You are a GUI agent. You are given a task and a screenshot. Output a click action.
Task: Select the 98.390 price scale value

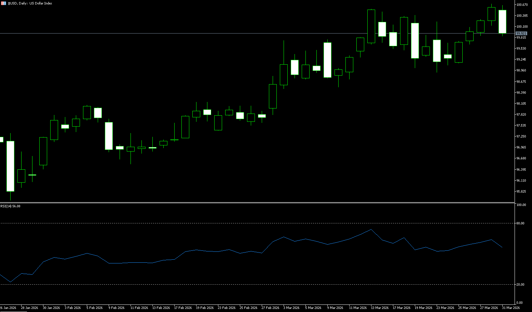click(x=521, y=92)
